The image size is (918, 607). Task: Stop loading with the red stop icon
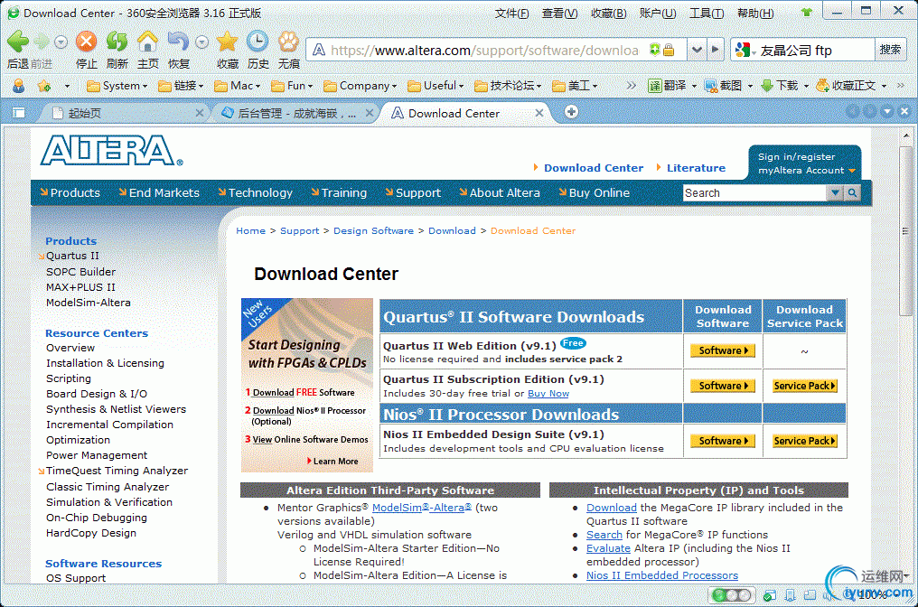pyautogui.click(x=86, y=42)
